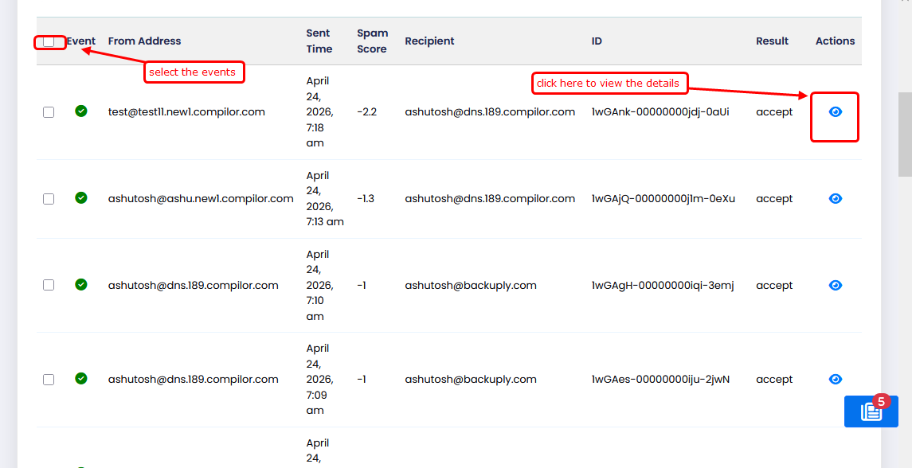912x468 pixels.
Task: Click green check icon in ashutosh@ashu.new1 row
Action: (81, 198)
